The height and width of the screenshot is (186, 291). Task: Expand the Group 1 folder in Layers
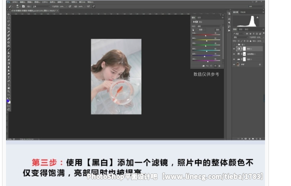click(x=236, y=44)
